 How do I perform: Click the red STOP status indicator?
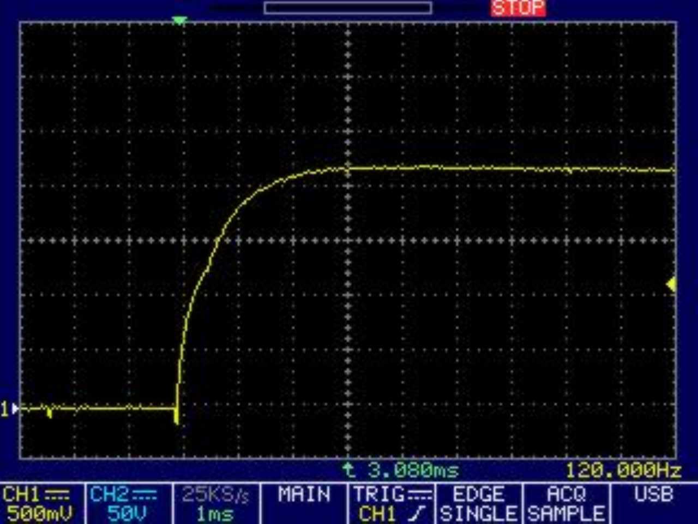pos(518,8)
